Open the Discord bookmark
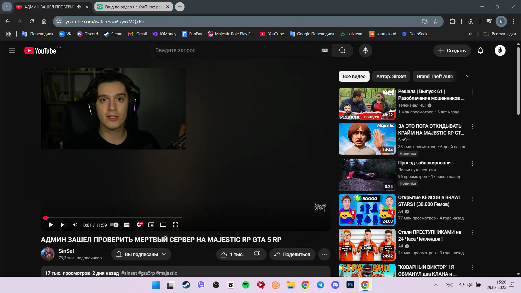Image resolution: width=521 pixels, height=293 pixels. 87,34
